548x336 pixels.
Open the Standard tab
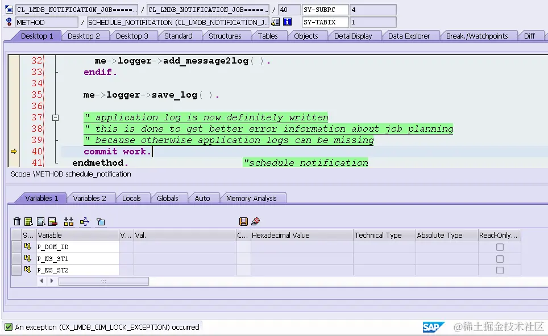coord(178,36)
